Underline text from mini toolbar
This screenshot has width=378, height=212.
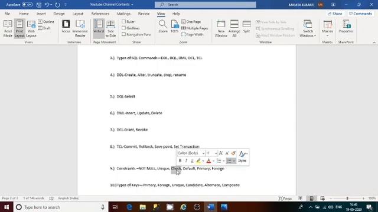192,161
